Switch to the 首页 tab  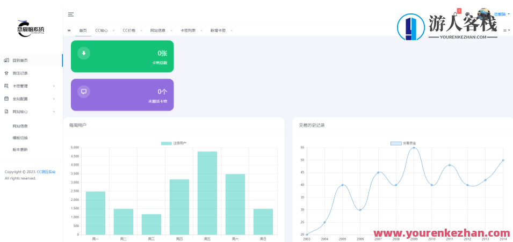tap(83, 31)
